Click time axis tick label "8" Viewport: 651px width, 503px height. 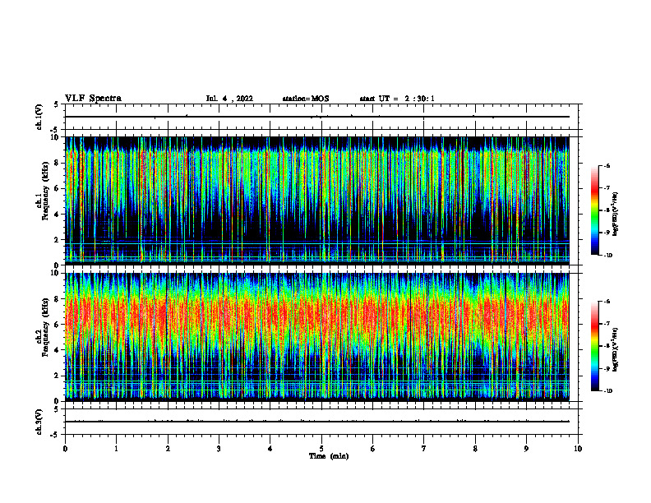click(x=475, y=449)
